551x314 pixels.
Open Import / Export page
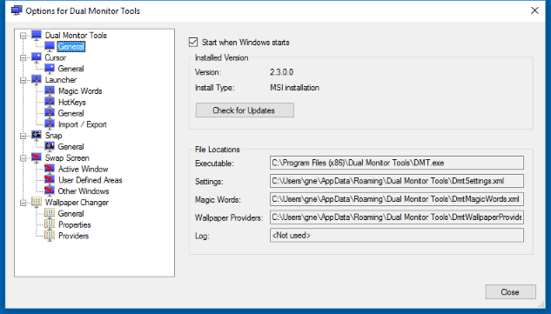(x=82, y=124)
